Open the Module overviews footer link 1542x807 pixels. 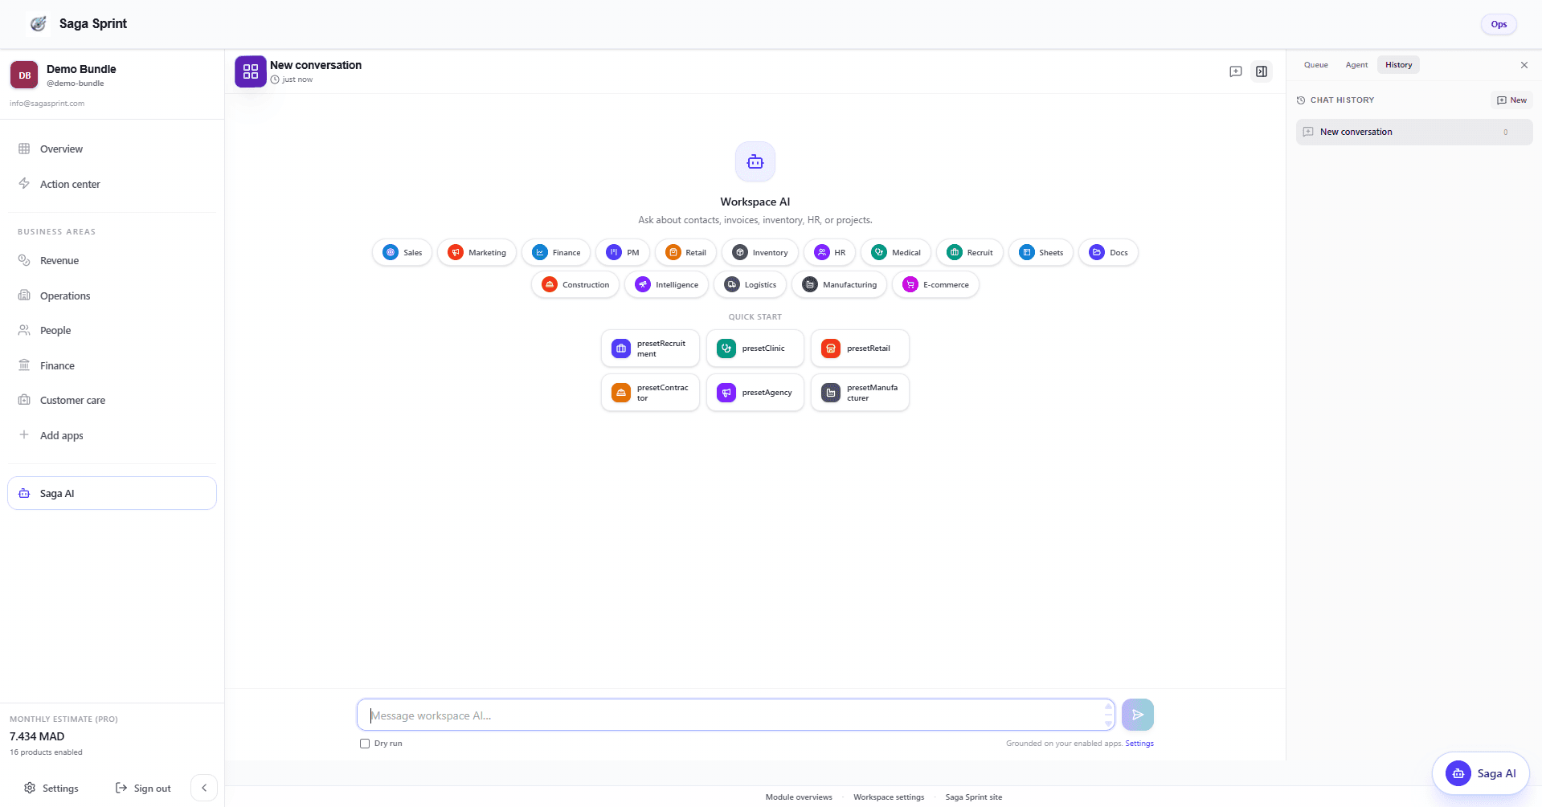click(x=799, y=797)
